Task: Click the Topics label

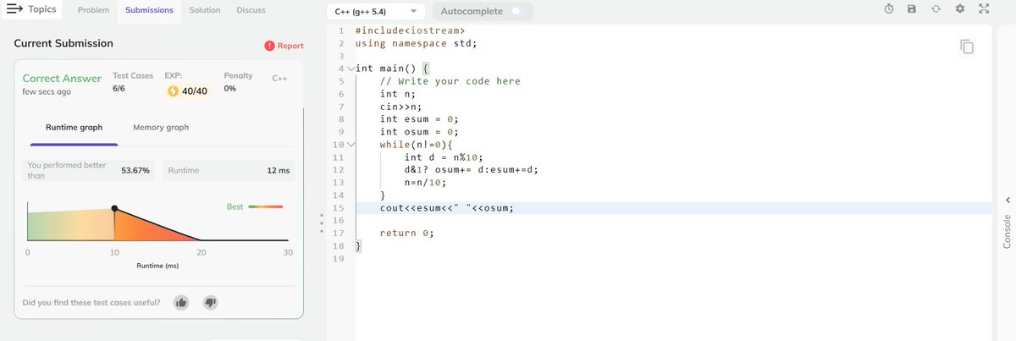Action: (x=43, y=10)
